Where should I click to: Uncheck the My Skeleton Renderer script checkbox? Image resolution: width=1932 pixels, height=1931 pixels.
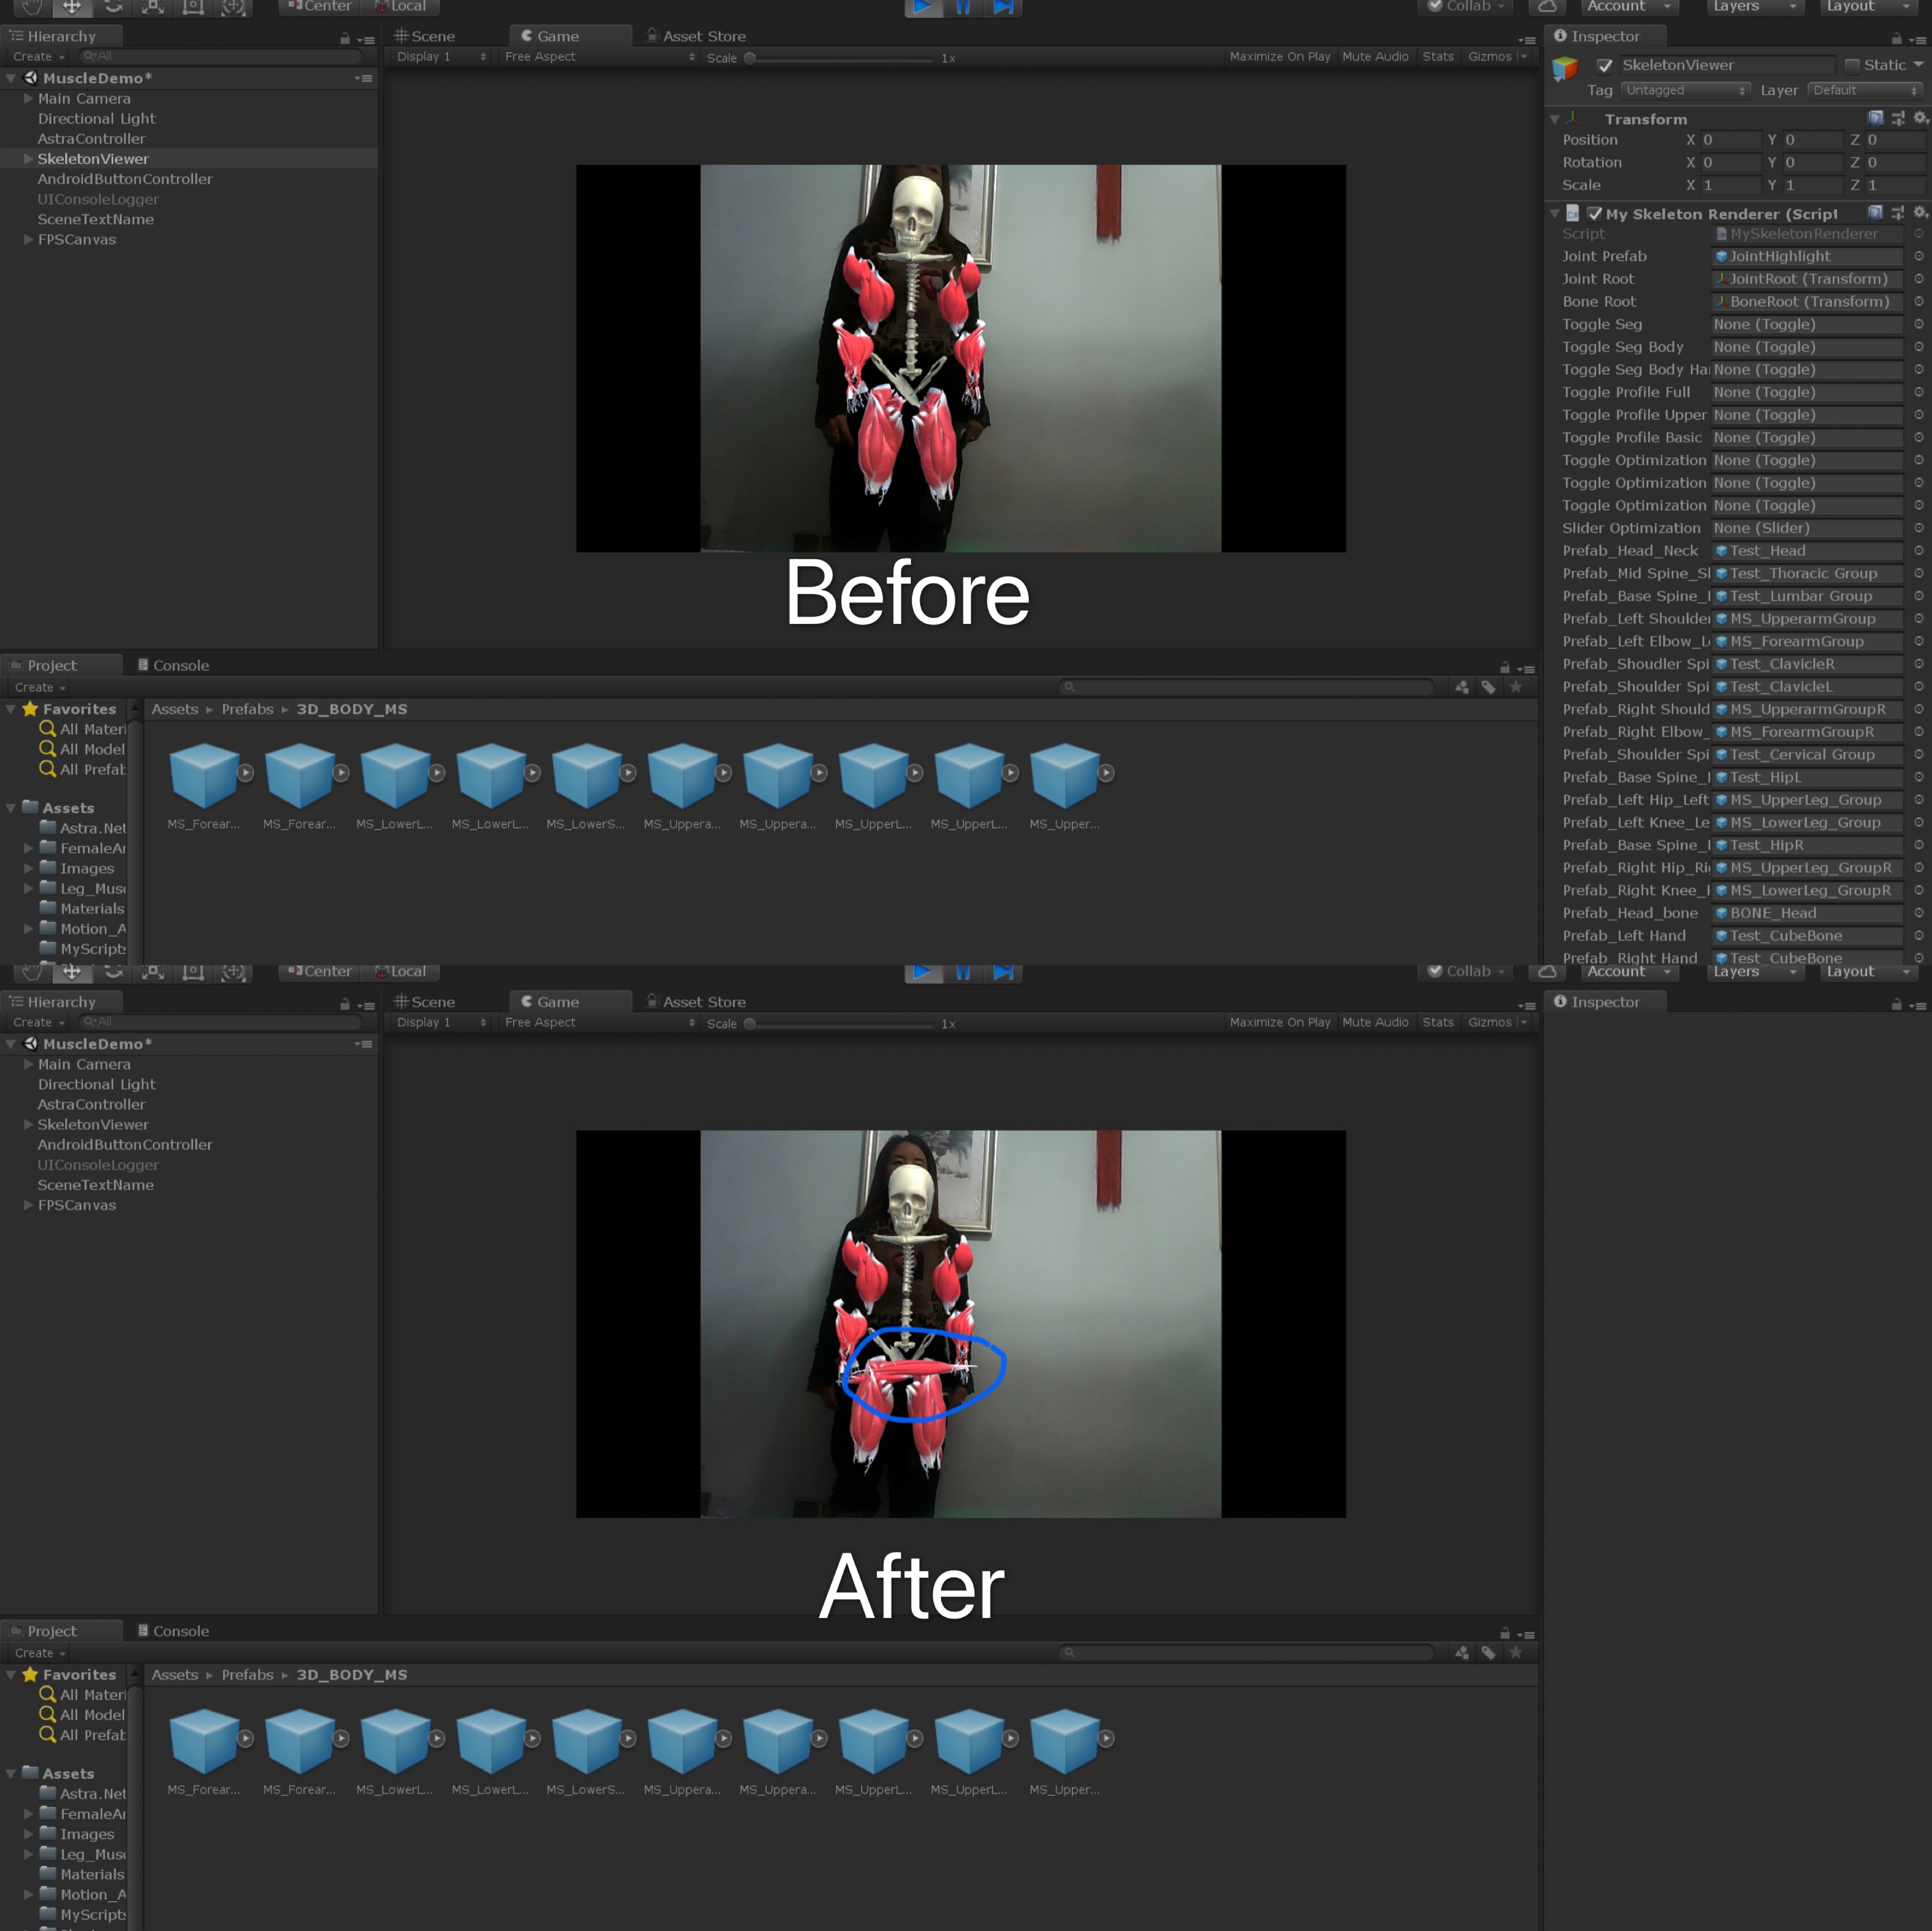1595,213
